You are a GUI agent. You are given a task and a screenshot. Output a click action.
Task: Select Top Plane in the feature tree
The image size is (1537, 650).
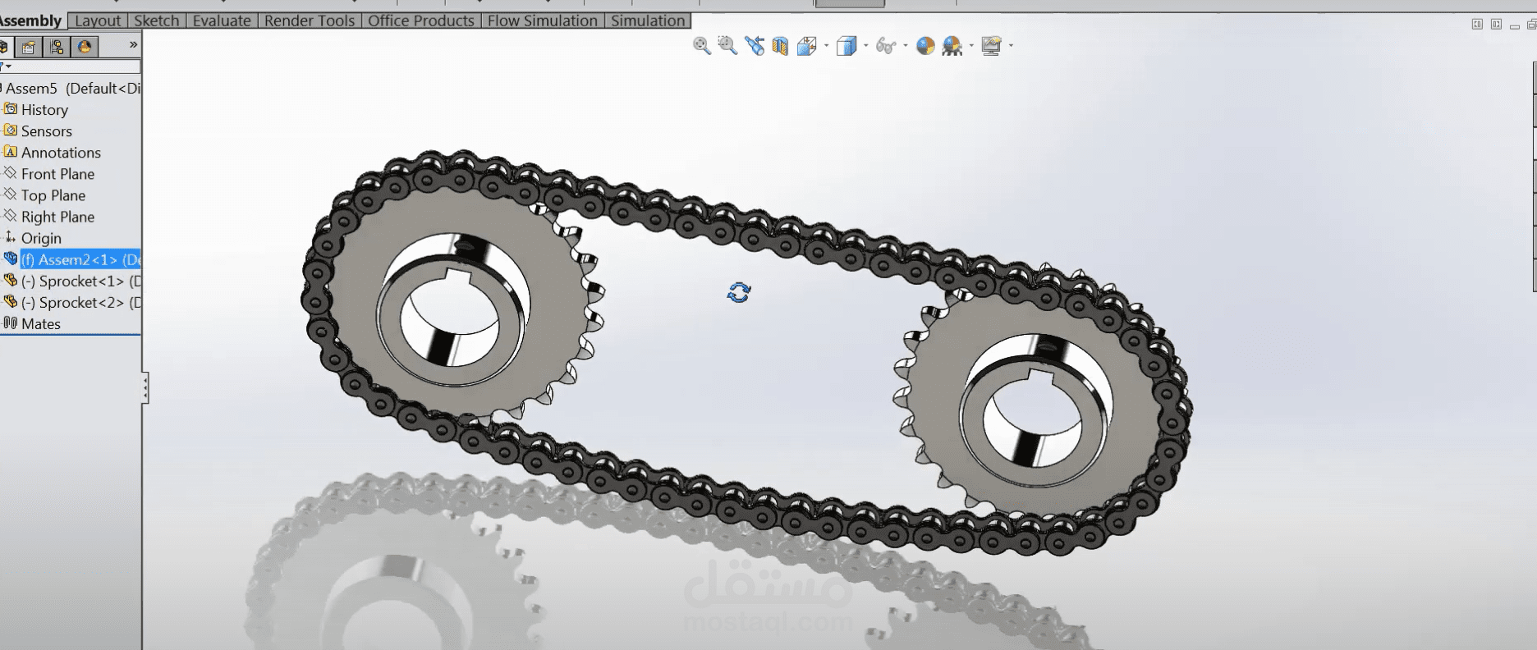click(53, 195)
